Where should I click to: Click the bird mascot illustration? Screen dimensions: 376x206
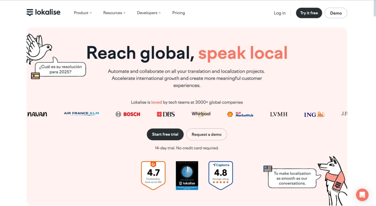click(x=38, y=49)
